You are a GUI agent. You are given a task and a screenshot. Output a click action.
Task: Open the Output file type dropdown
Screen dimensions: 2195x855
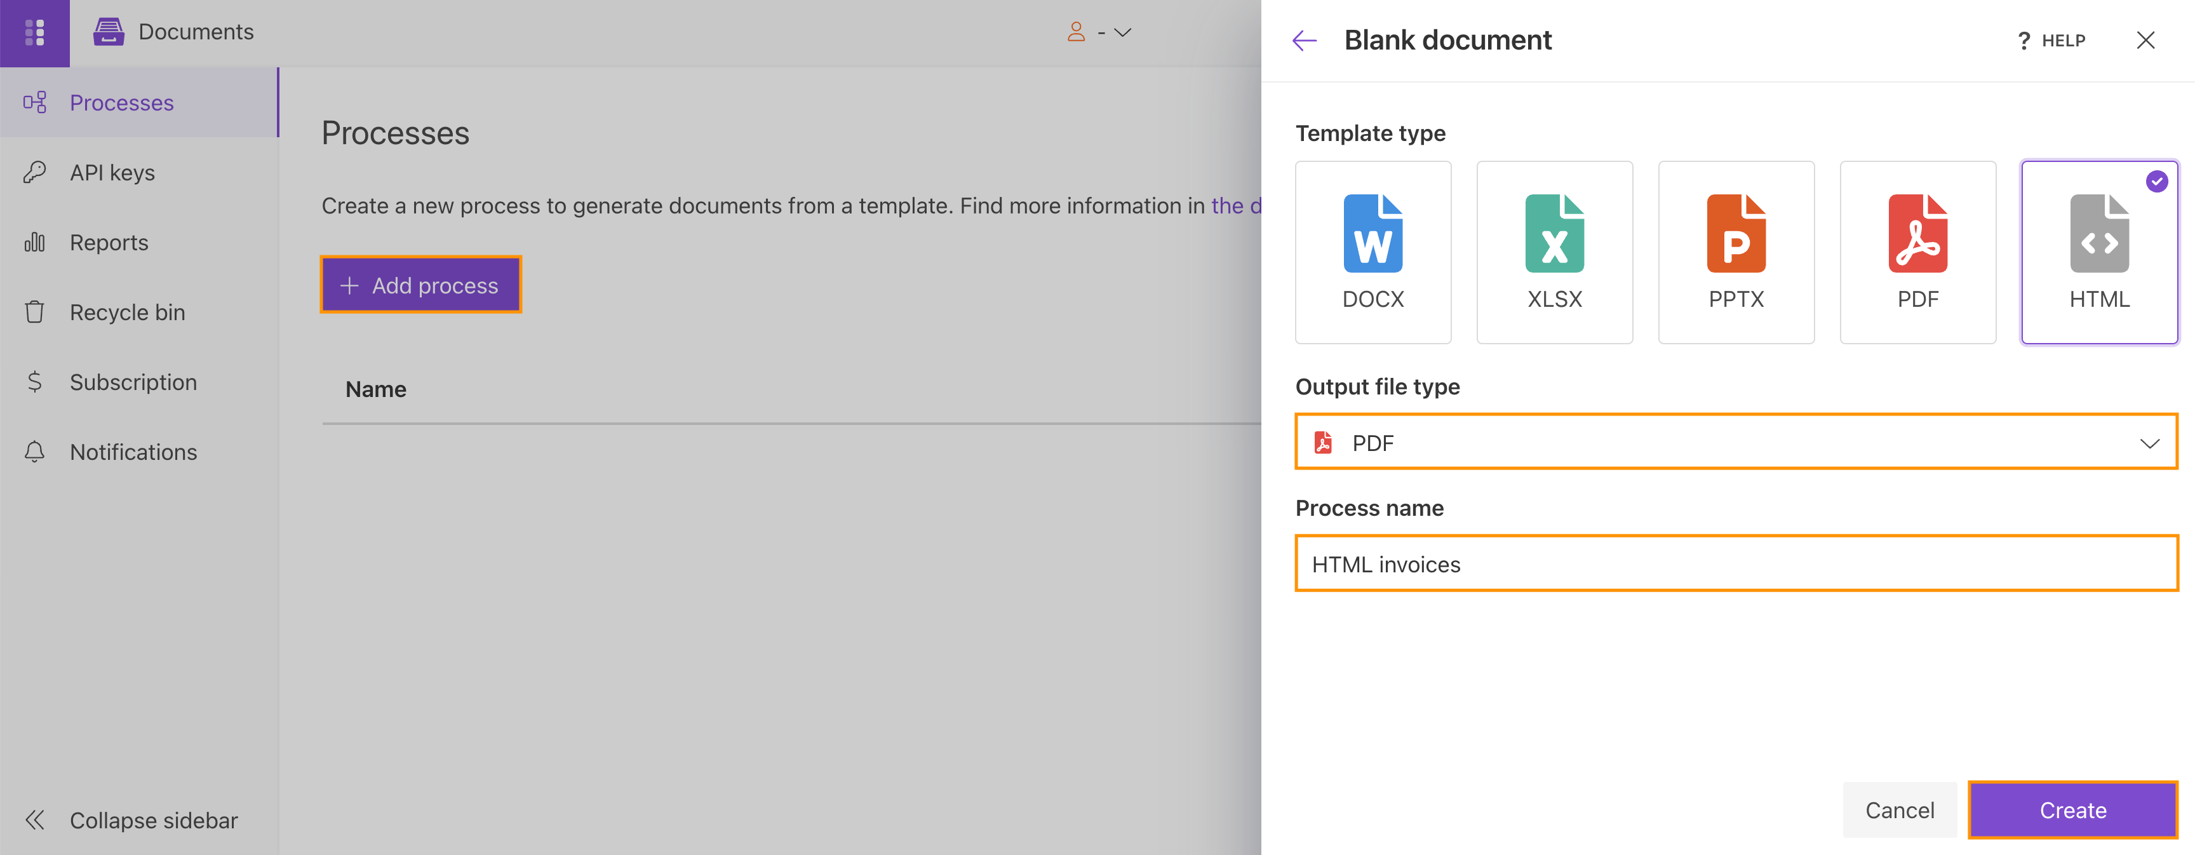(x=1736, y=441)
